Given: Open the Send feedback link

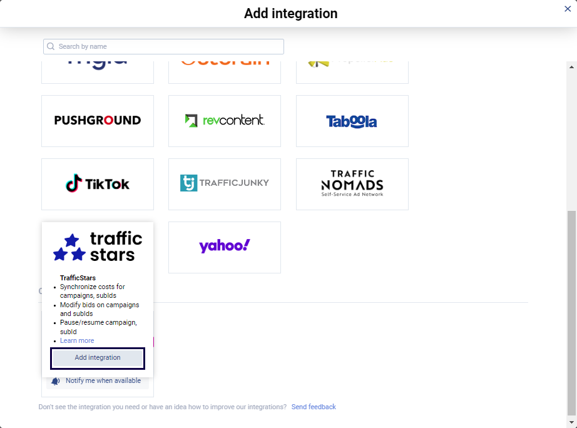Looking at the screenshot, I should pyautogui.click(x=314, y=407).
